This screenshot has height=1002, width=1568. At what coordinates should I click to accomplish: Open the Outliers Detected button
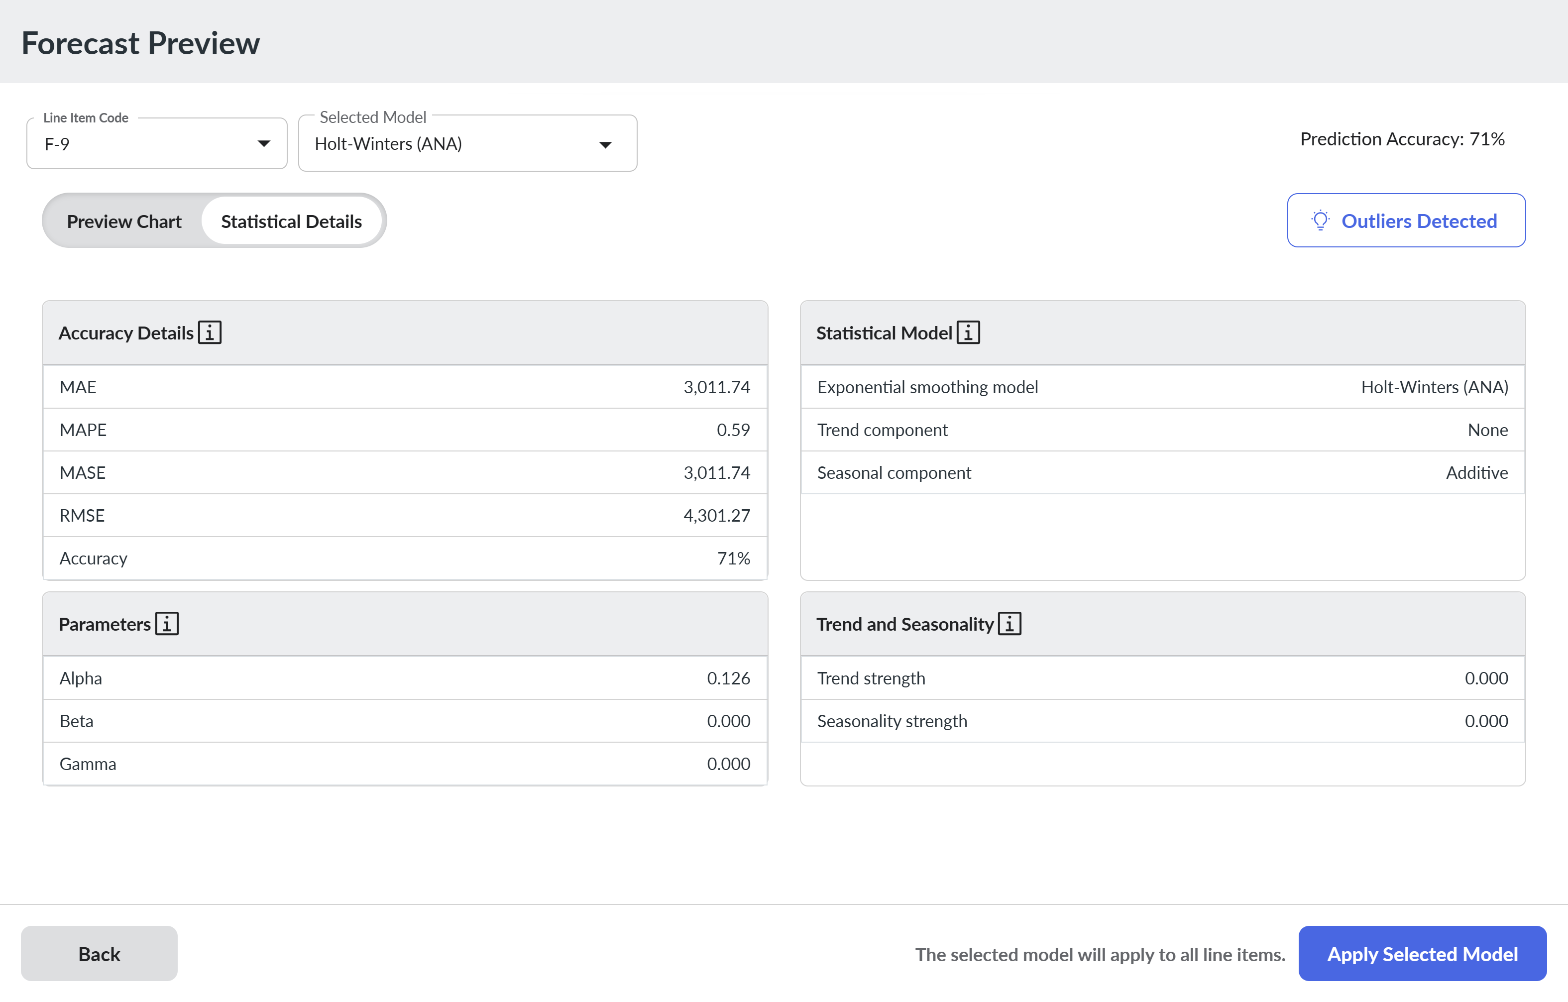point(1406,220)
